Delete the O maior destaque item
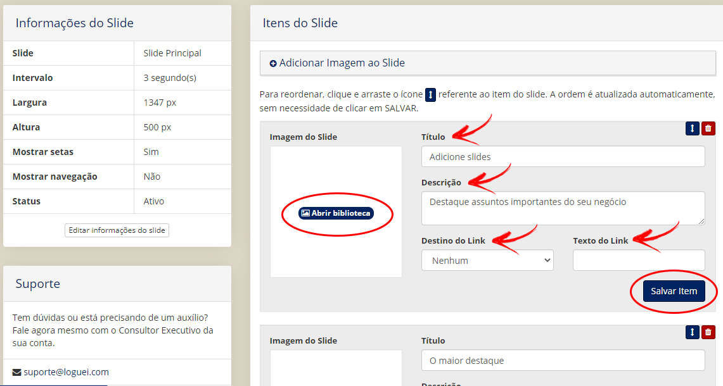723x386 pixels. pyautogui.click(x=708, y=332)
